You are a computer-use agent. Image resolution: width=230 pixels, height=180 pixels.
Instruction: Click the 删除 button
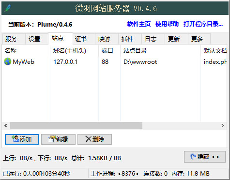[x=94, y=139]
